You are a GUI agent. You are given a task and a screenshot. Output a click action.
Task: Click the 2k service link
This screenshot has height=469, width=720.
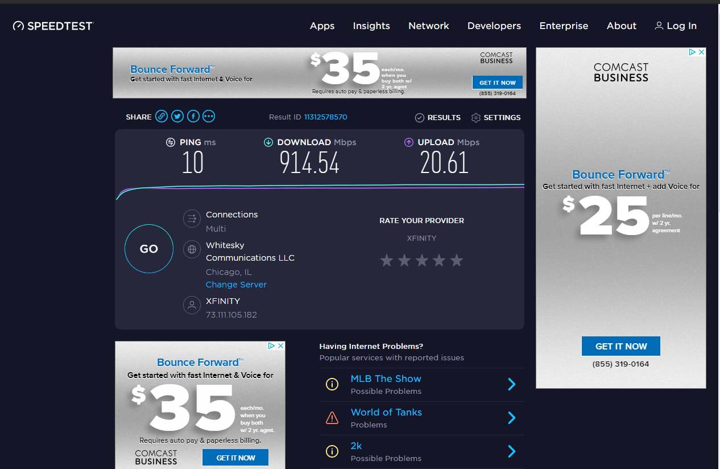point(356,446)
